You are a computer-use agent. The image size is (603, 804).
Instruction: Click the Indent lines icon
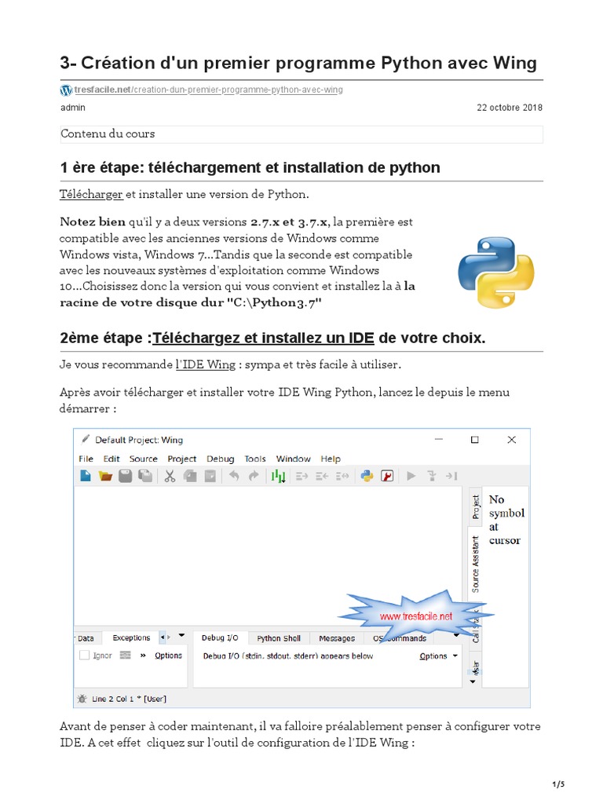click(x=301, y=477)
